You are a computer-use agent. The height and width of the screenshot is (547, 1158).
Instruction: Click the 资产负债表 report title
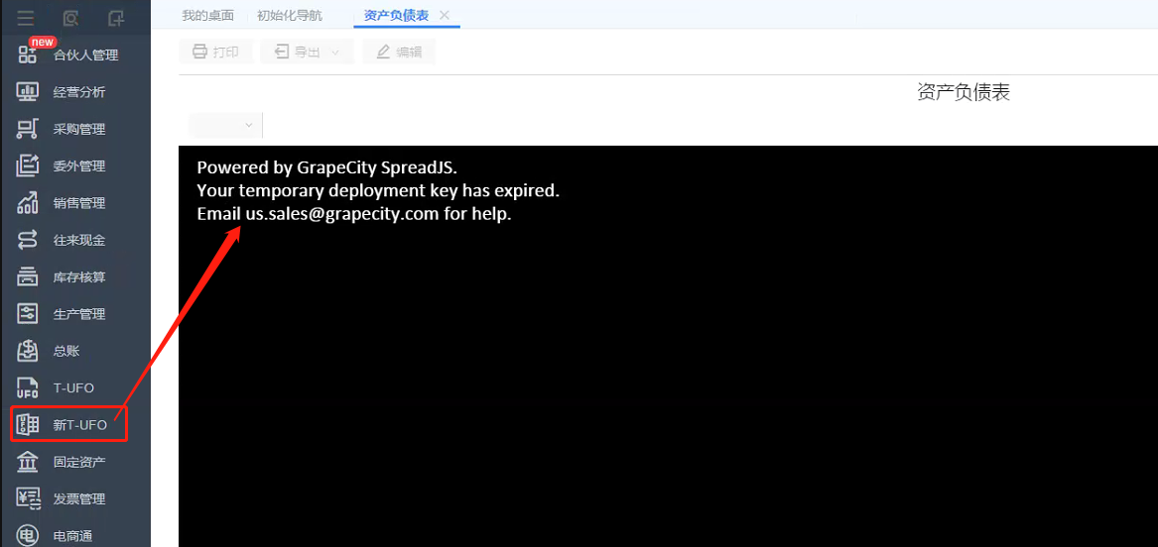[x=964, y=92]
